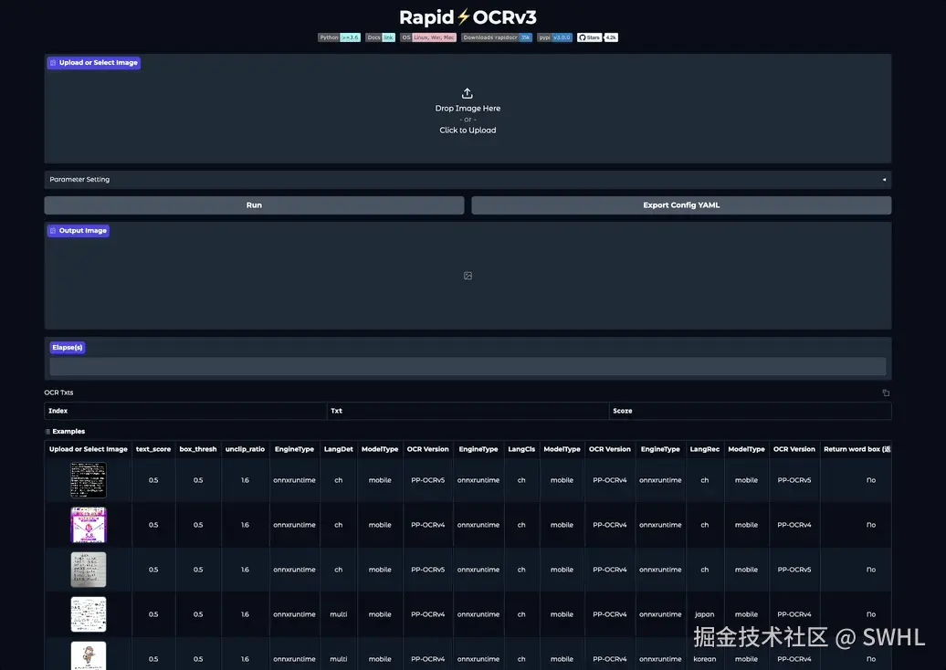Select the fifth example thumbnail in korean row
946x670 pixels.
tap(89, 655)
